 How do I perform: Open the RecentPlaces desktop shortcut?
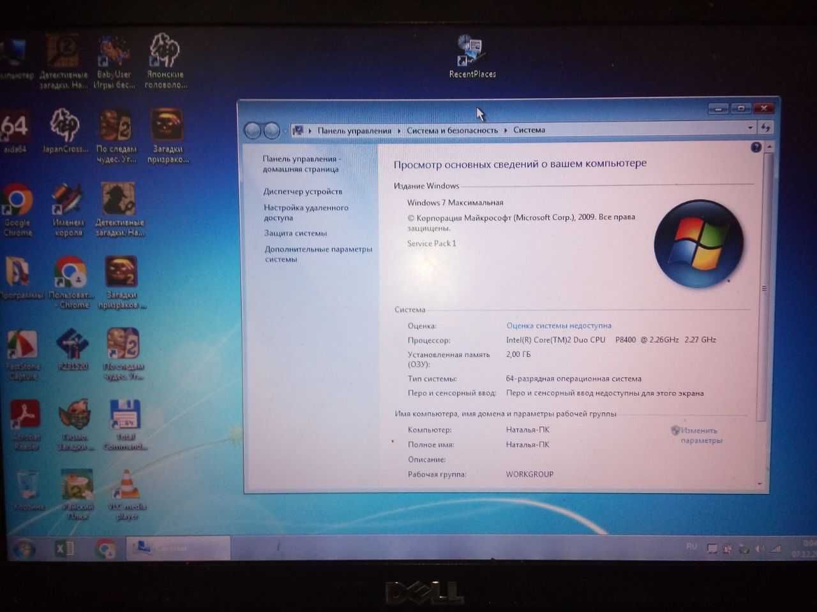tap(472, 57)
